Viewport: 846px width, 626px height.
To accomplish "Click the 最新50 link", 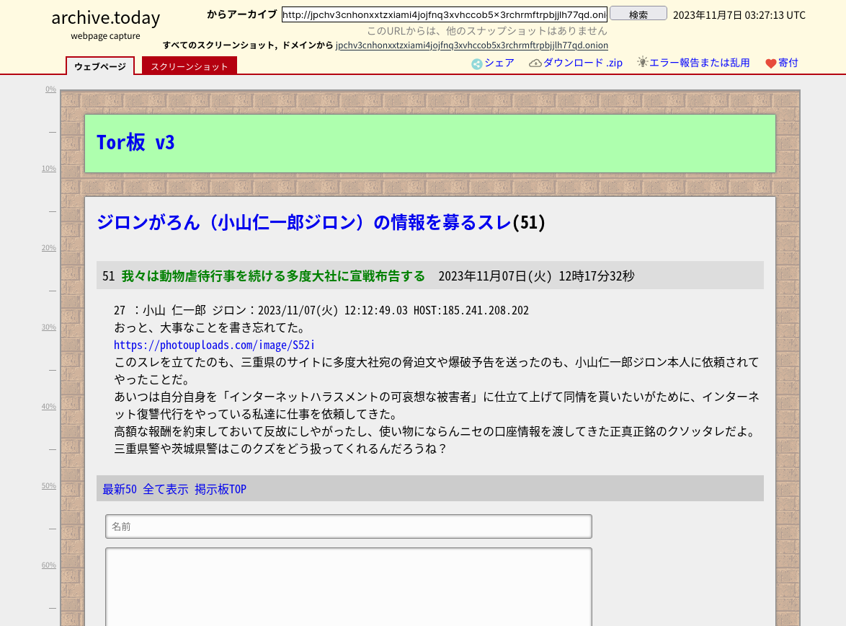I will point(120,489).
